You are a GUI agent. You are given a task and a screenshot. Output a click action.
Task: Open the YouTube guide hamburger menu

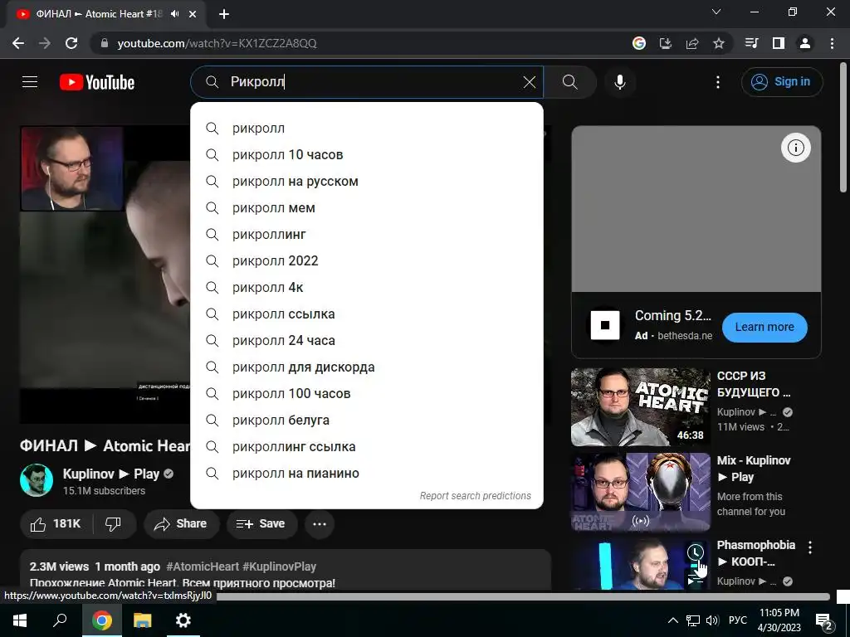[30, 82]
